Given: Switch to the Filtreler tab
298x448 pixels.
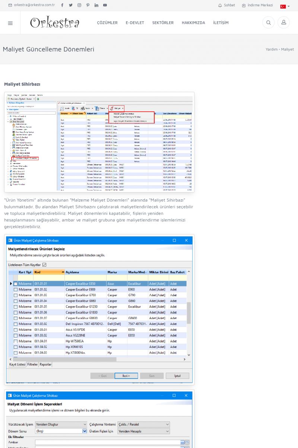Looking at the screenshot, I should point(32,364).
